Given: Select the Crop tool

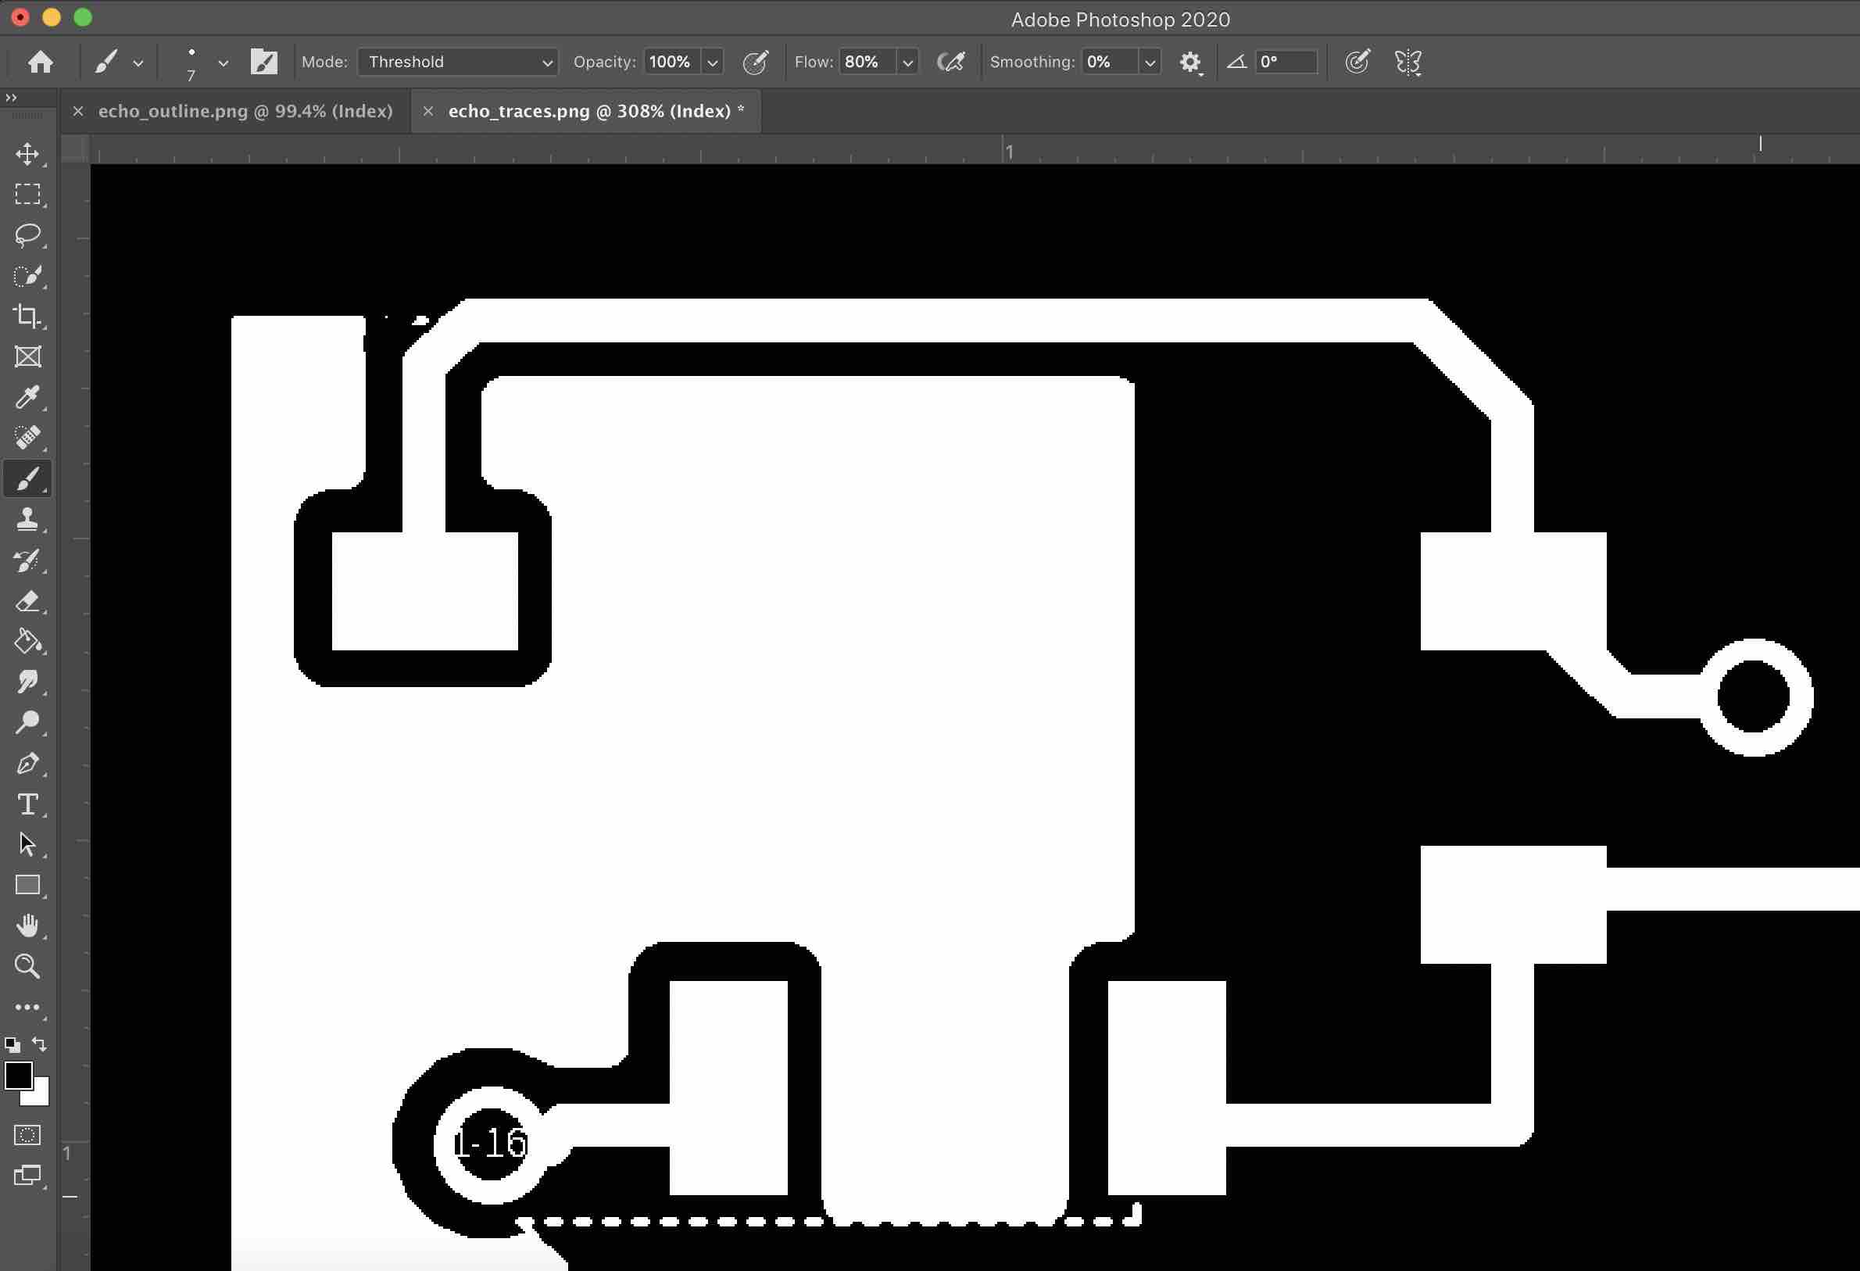Looking at the screenshot, I should coord(28,316).
